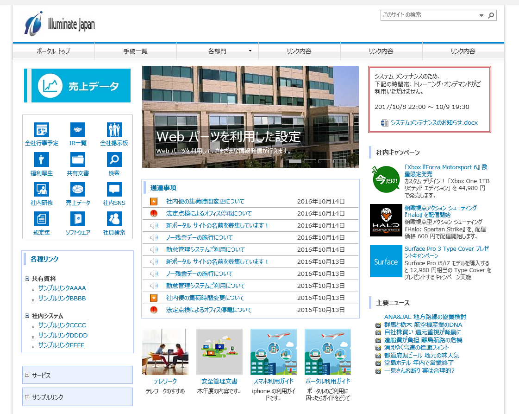
Task: Open the 社員検索 people icon
Action: [114, 219]
